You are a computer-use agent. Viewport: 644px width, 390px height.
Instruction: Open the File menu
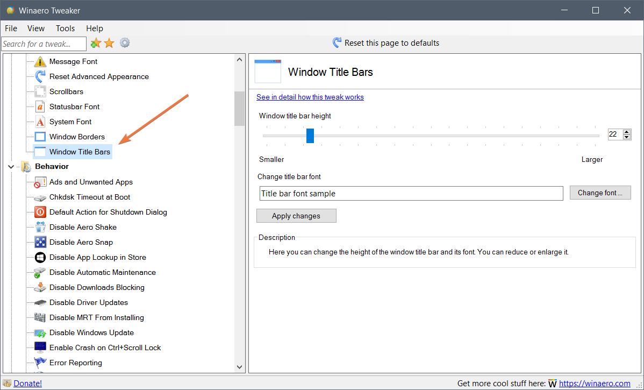pos(11,29)
